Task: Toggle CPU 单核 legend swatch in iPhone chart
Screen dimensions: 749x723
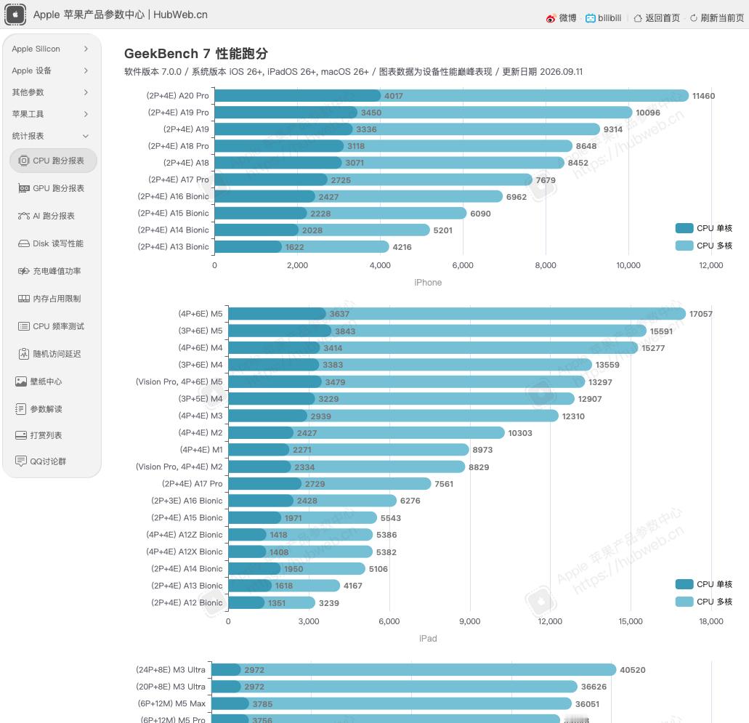Action: pos(684,228)
